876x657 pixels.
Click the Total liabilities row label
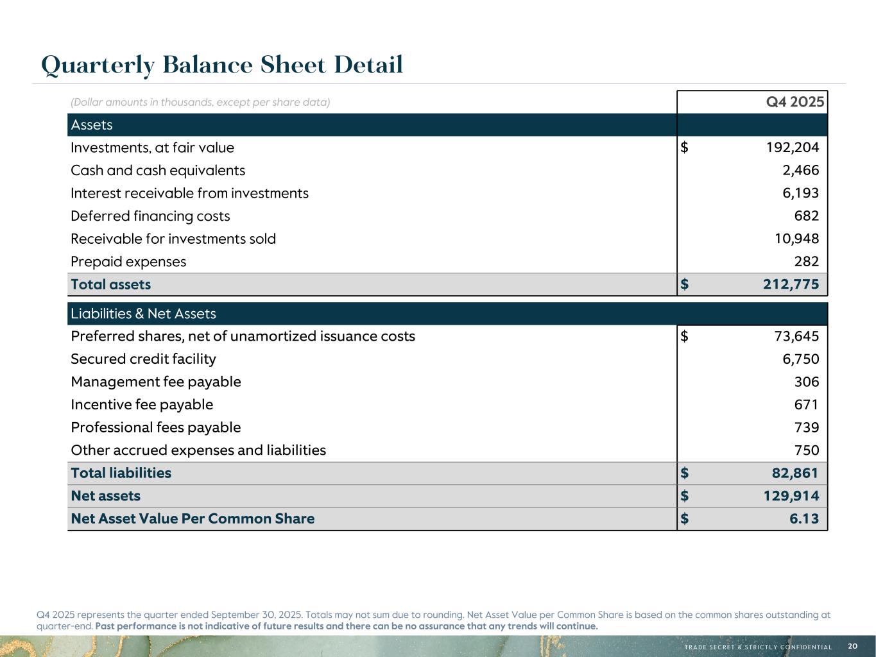(121, 473)
